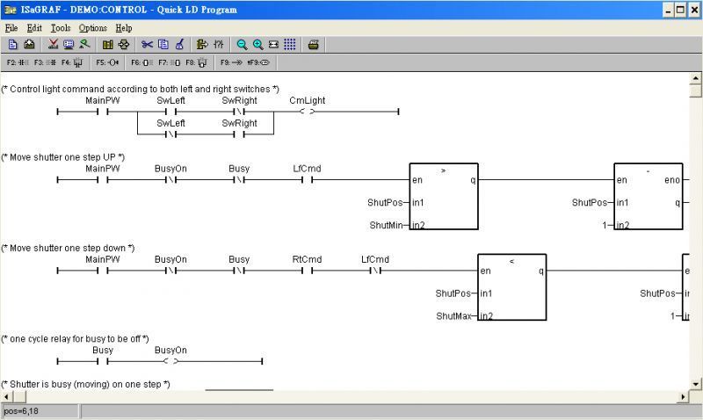Click the zoom out magnifier icon

click(242, 45)
